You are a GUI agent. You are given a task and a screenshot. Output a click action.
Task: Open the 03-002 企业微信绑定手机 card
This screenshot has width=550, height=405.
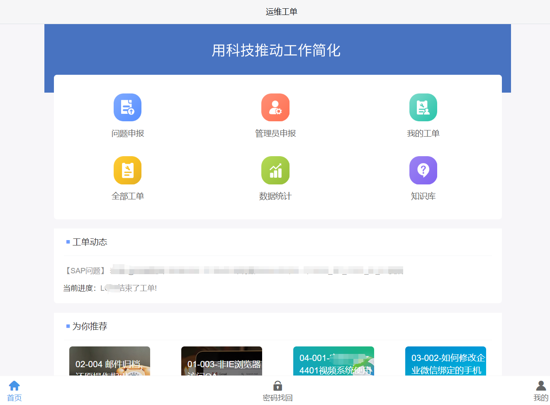click(445, 361)
